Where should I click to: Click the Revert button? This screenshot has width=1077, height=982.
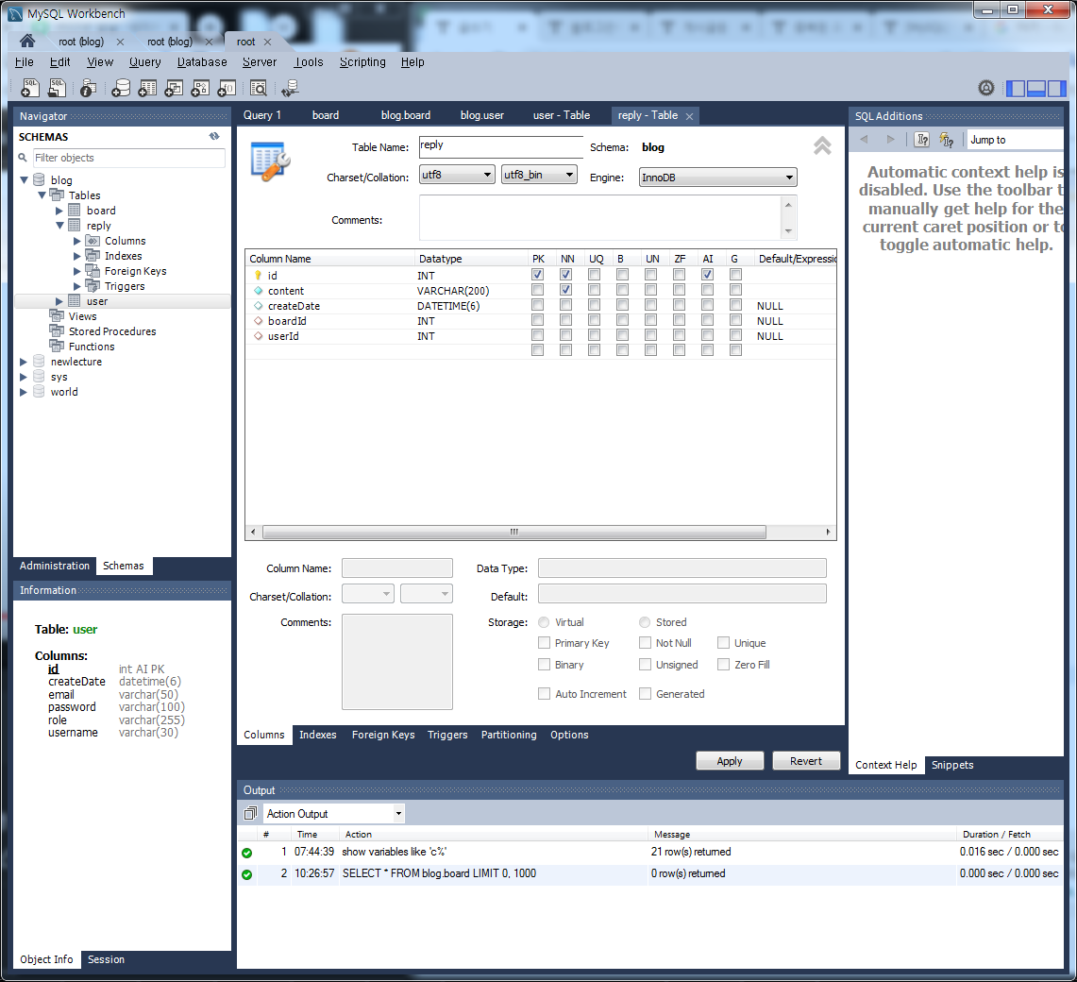click(x=806, y=761)
